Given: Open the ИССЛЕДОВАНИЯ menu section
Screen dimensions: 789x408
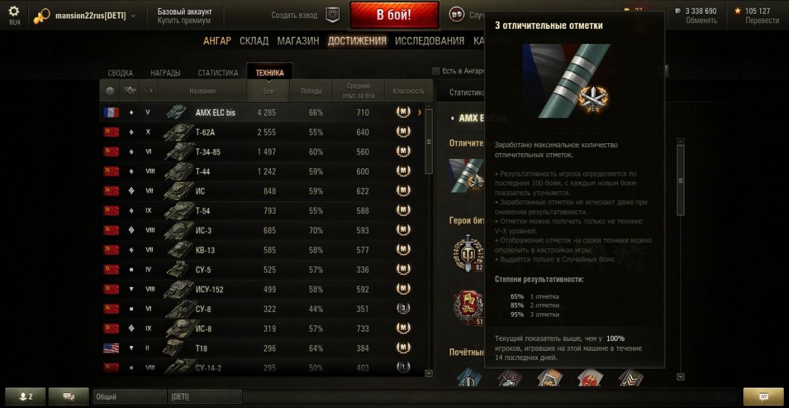Looking at the screenshot, I should click(429, 41).
